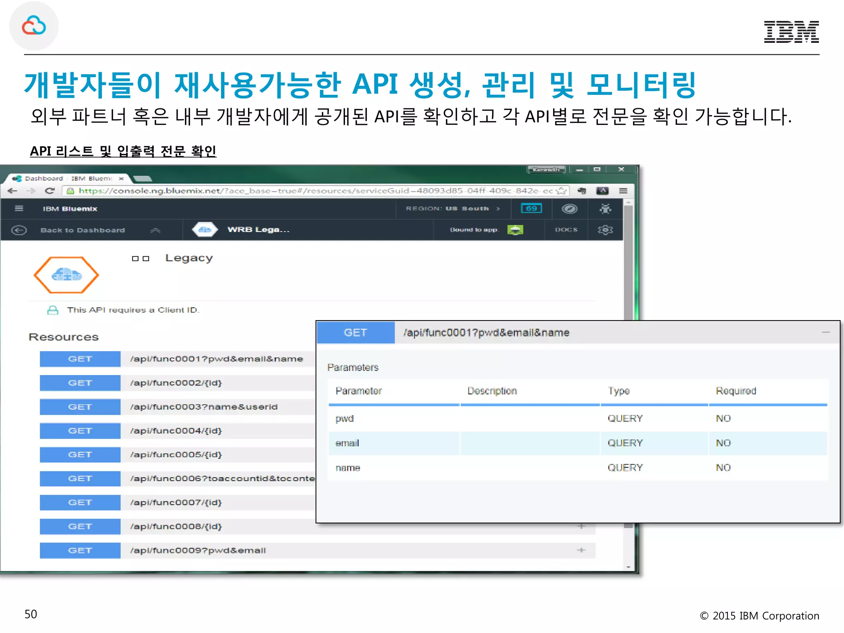Image resolution: width=844 pixels, height=633 pixels.
Task: Click the GET badge in the detail popup
Action: click(356, 333)
